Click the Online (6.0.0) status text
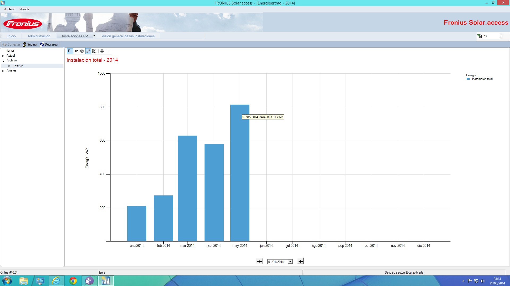Screen dimensions: 510x286 point(9,272)
